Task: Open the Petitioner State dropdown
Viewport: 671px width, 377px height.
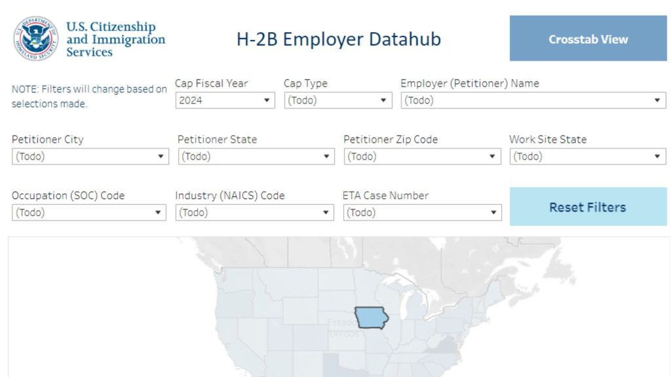Action: [x=256, y=156]
